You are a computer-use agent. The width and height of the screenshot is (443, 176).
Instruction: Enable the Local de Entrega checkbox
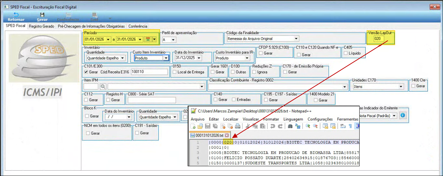(175, 72)
